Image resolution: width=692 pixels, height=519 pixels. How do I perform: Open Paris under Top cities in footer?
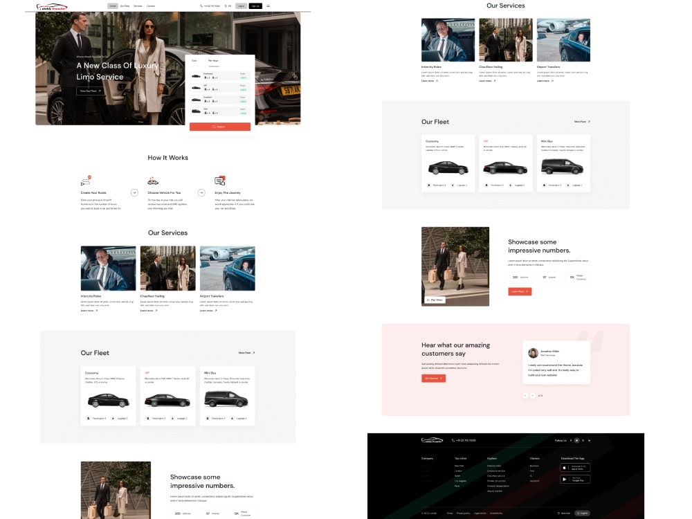[457, 486]
